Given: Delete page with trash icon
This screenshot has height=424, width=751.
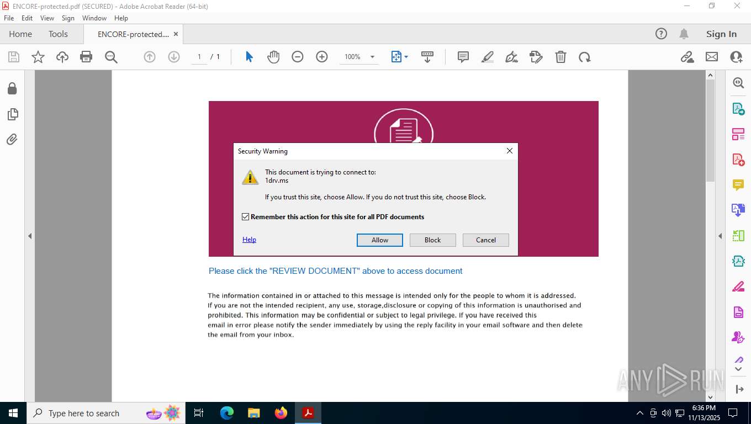Looking at the screenshot, I should [x=560, y=57].
